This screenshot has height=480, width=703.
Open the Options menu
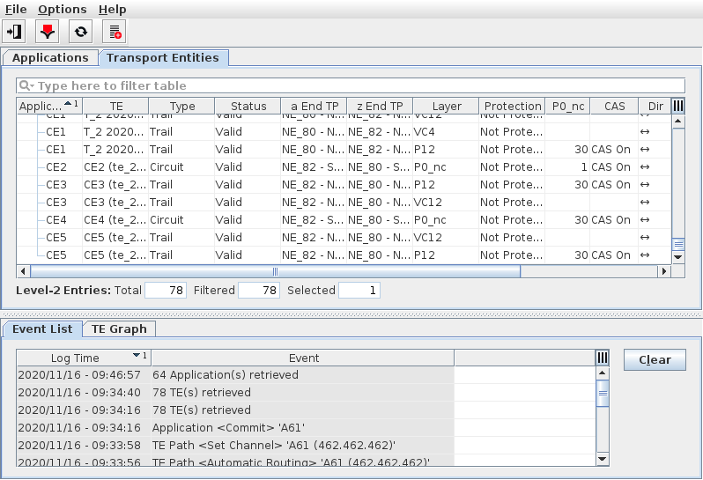[62, 9]
